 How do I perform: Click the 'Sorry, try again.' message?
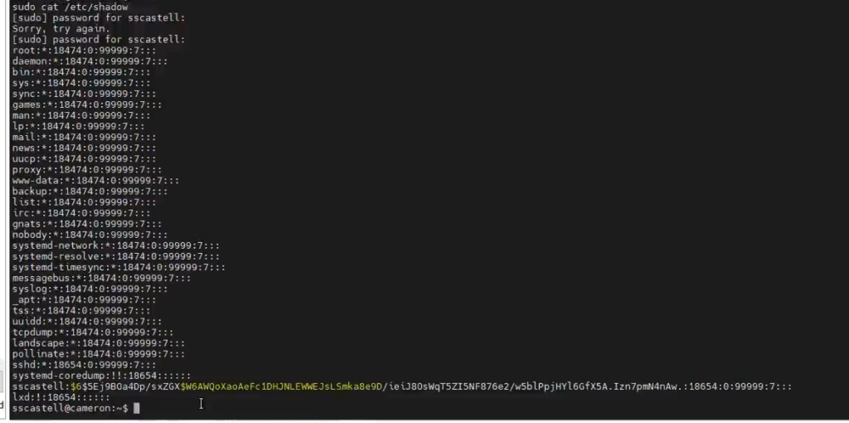click(61, 29)
